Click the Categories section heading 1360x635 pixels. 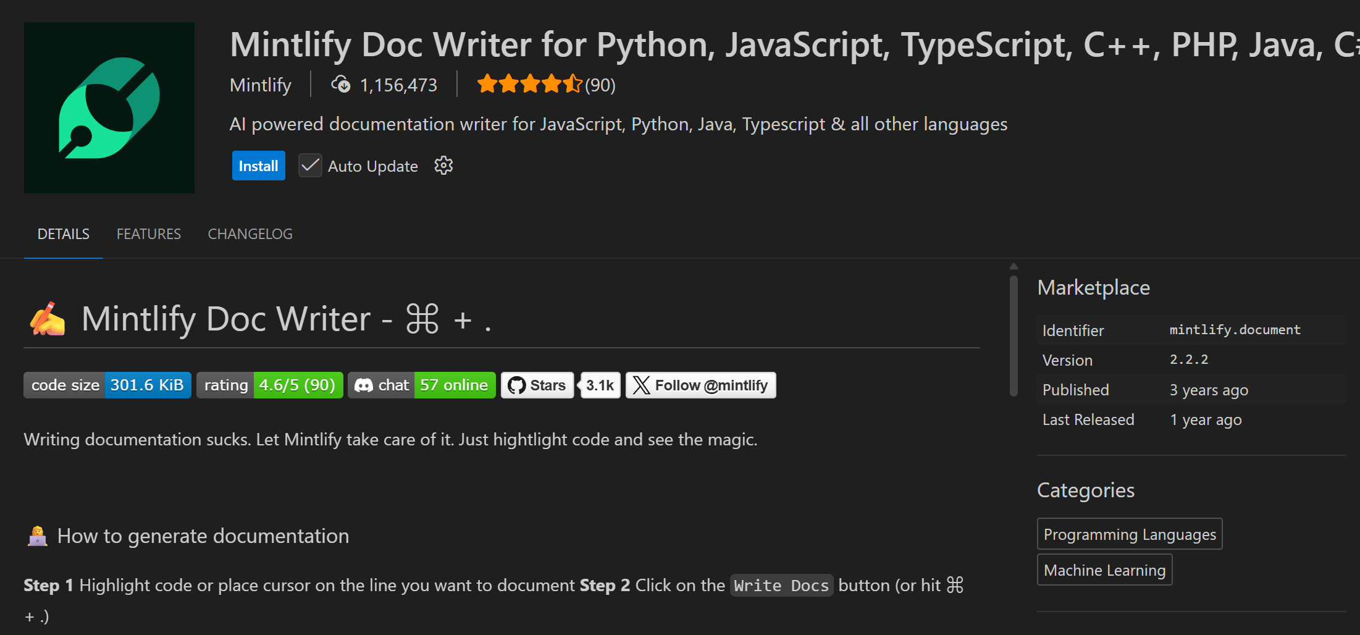point(1086,490)
